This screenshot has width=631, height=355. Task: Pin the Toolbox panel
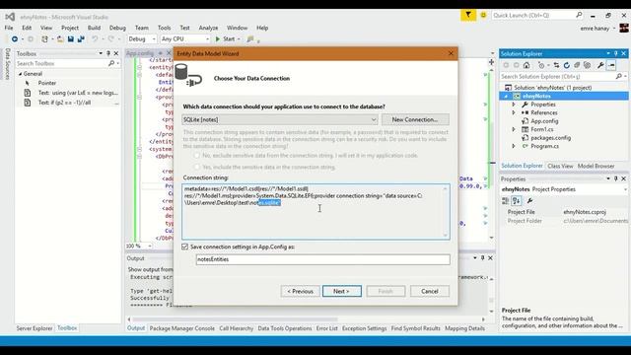click(108, 53)
